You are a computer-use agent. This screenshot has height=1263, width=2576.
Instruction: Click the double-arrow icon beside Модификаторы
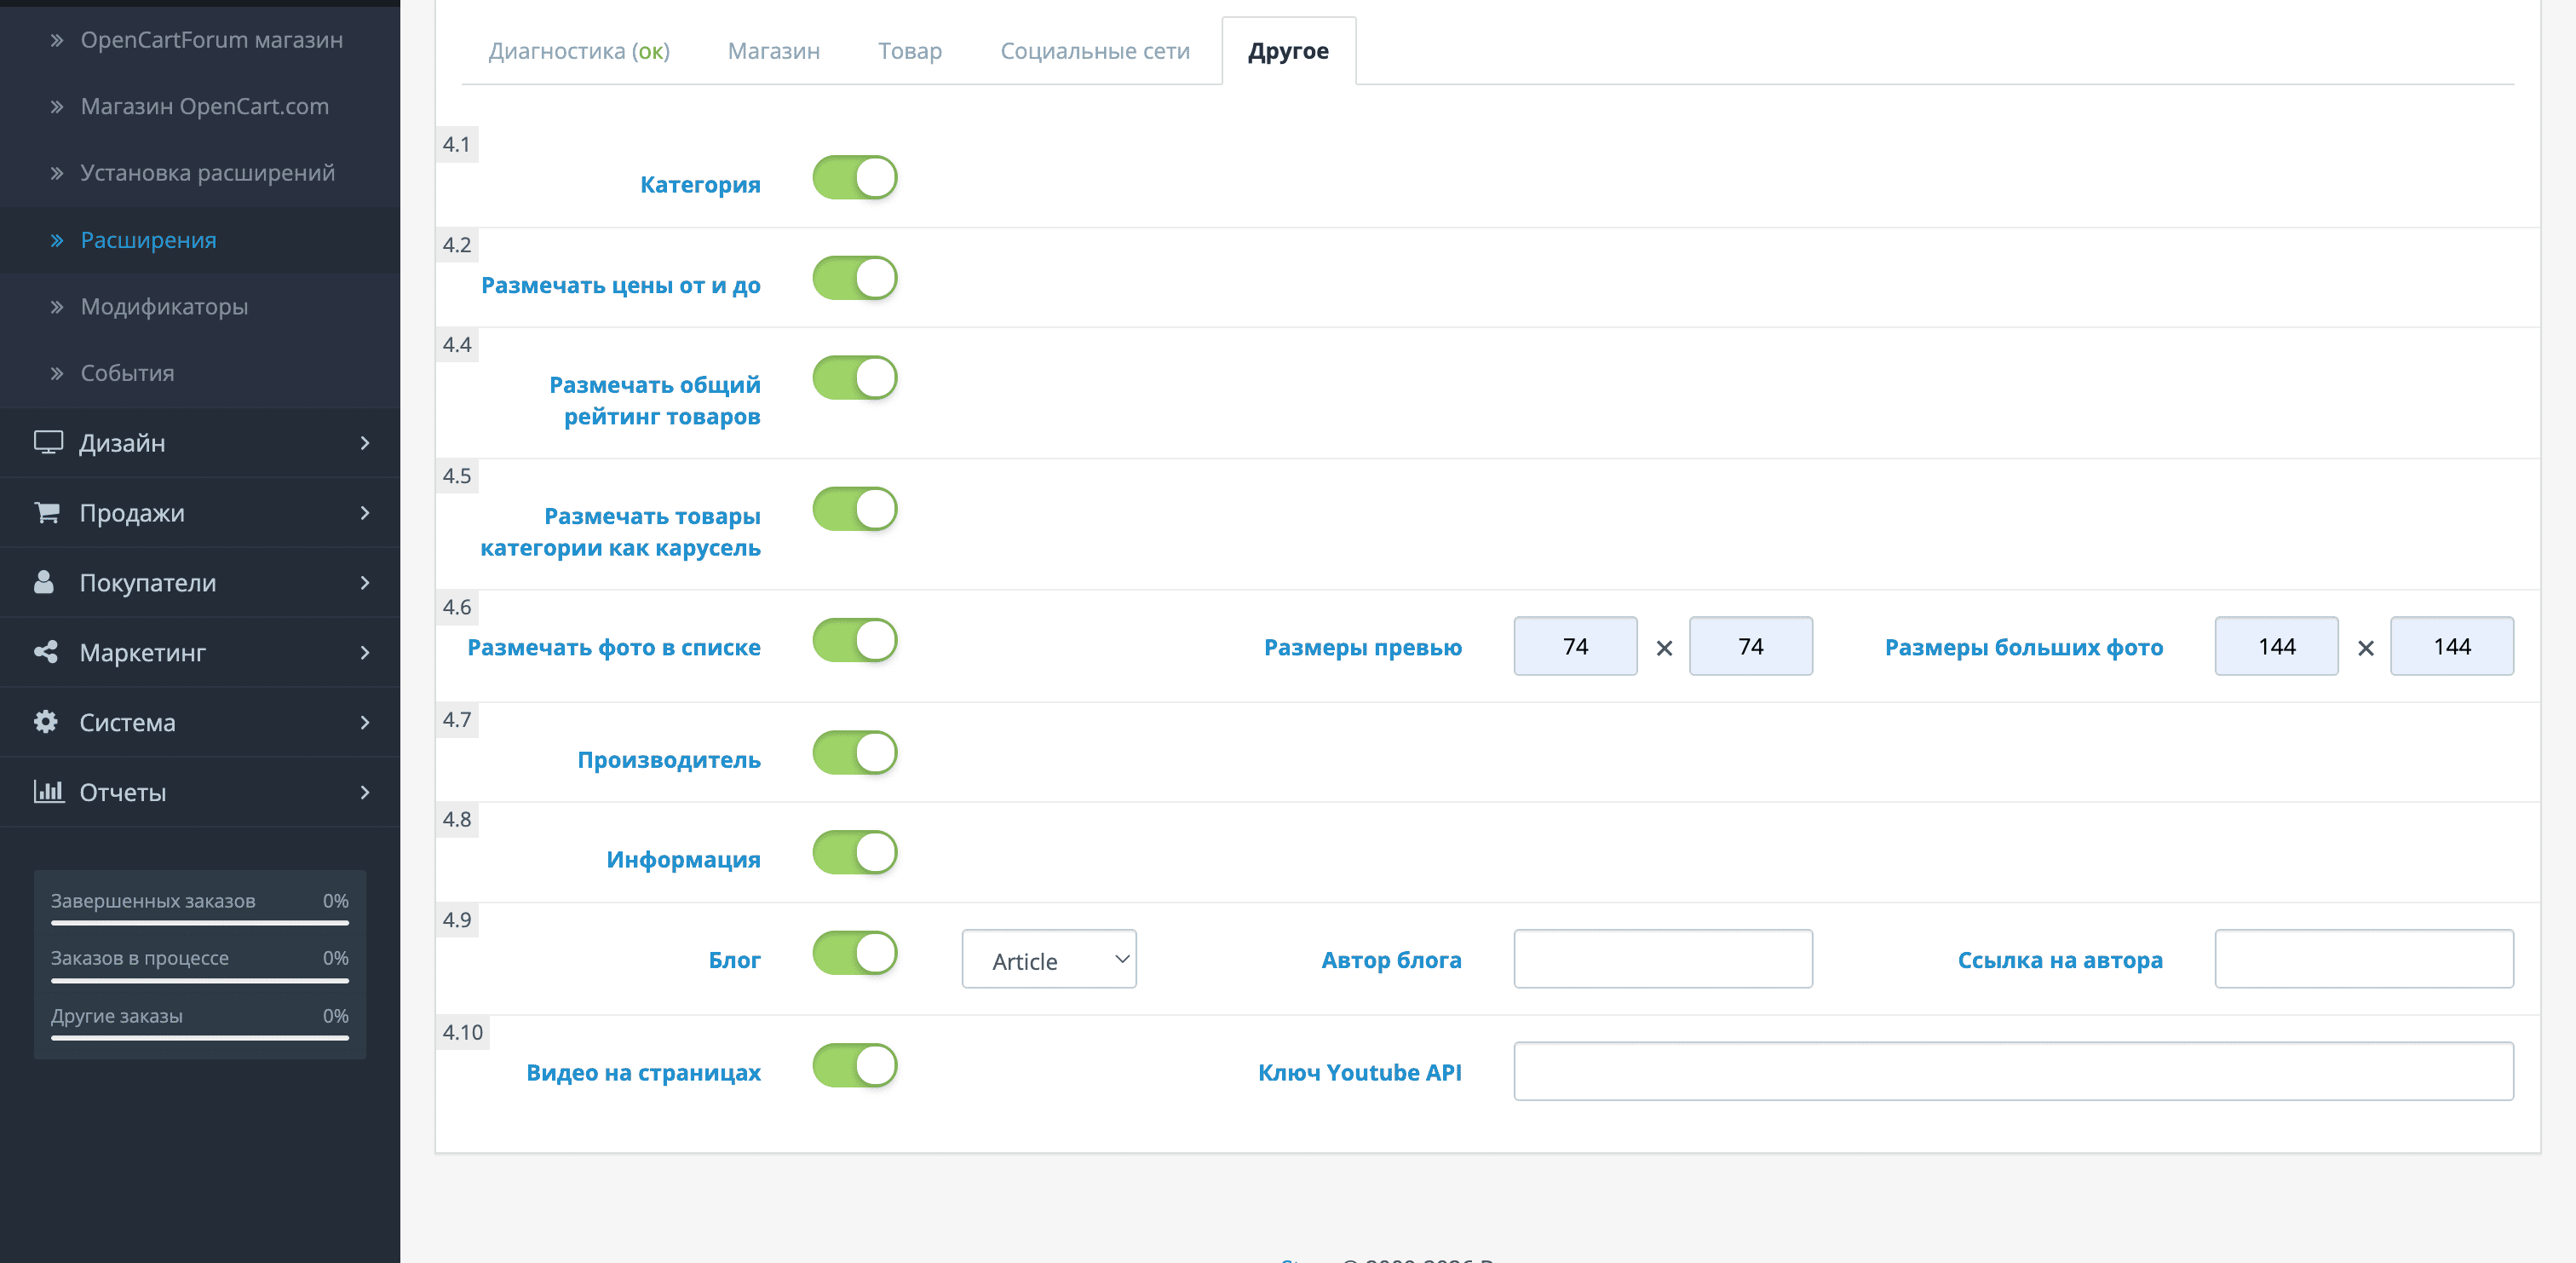click(57, 308)
